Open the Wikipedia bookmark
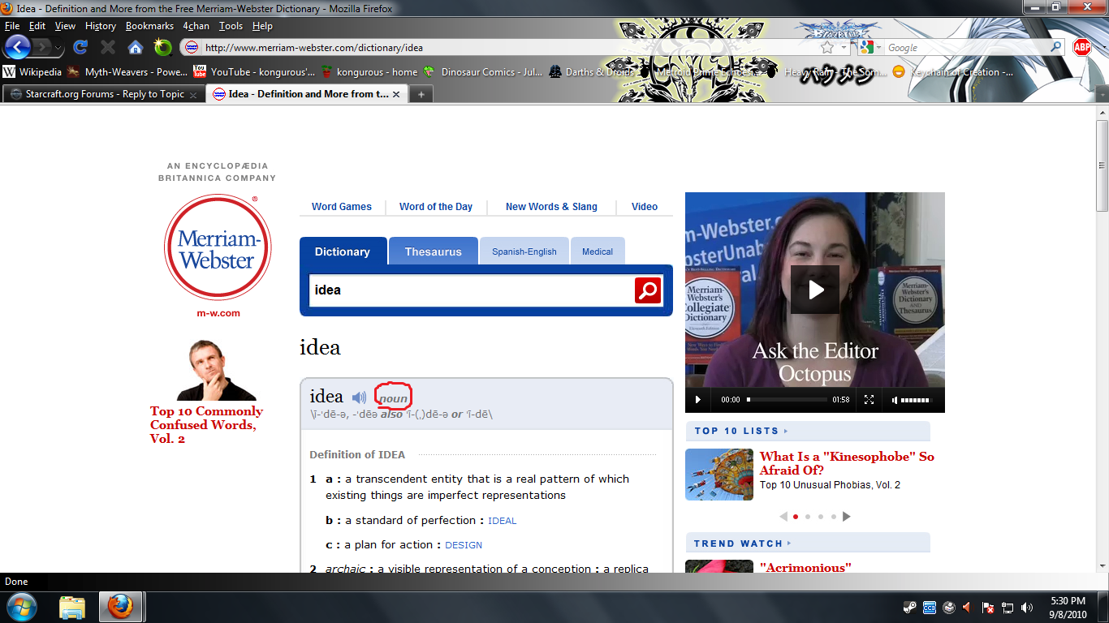The width and height of the screenshot is (1109, 623). [32, 72]
